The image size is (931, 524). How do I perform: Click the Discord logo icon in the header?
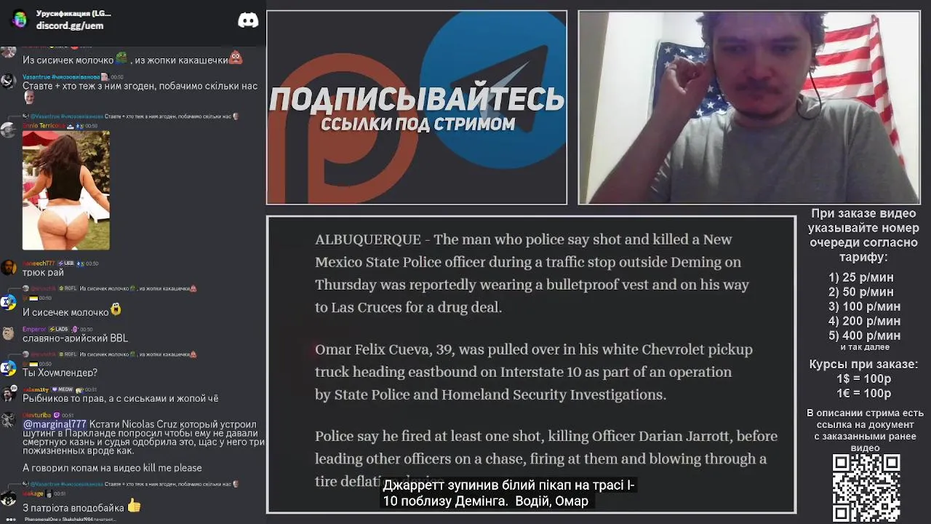coord(248,20)
